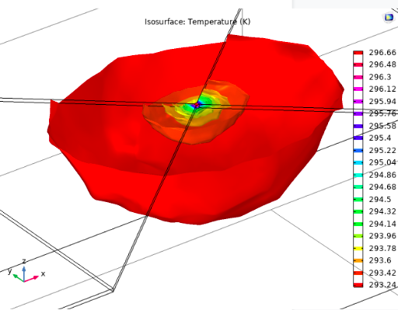Select the 296.66 red legend swatch
398x310 pixels.
pos(358,53)
